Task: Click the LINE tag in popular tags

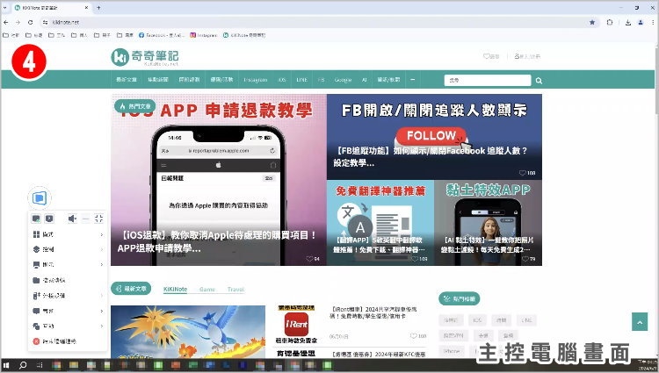Action: [x=526, y=320]
